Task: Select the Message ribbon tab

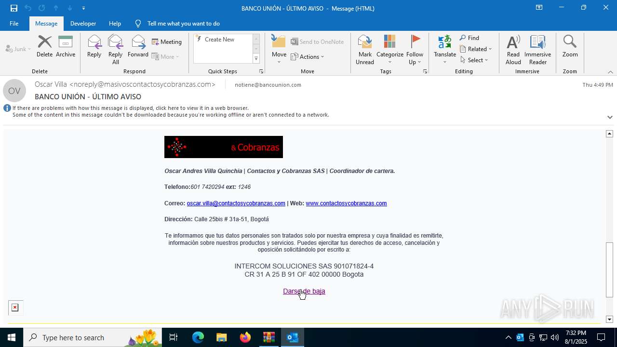Action: pos(46,24)
